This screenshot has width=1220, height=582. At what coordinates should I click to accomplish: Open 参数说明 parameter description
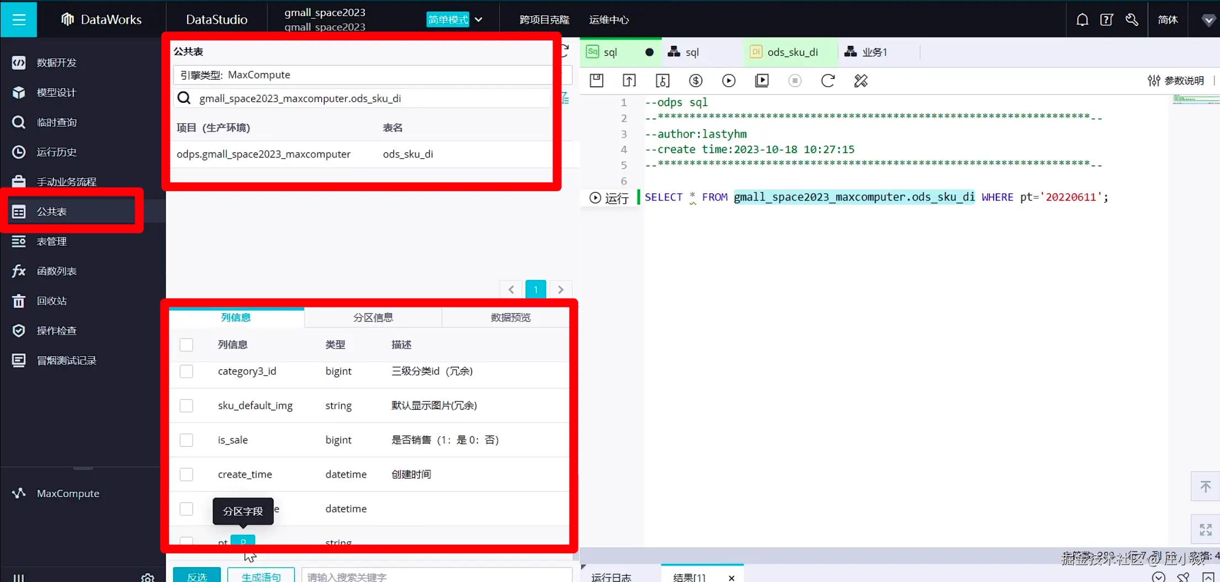click(1176, 81)
